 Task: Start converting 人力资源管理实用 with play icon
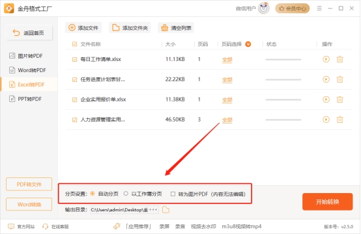[326, 120]
